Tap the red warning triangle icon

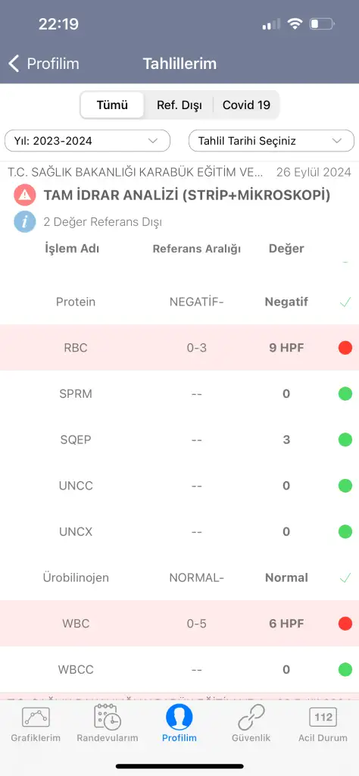[25, 195]
